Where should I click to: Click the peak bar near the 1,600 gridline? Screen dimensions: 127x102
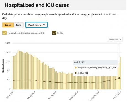pyautogui.click(x=18, y=70)
